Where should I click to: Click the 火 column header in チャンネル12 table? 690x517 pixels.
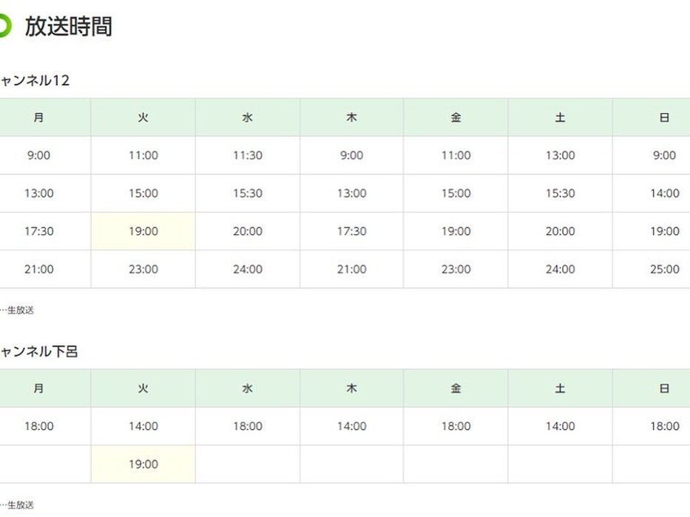[143, 117]
